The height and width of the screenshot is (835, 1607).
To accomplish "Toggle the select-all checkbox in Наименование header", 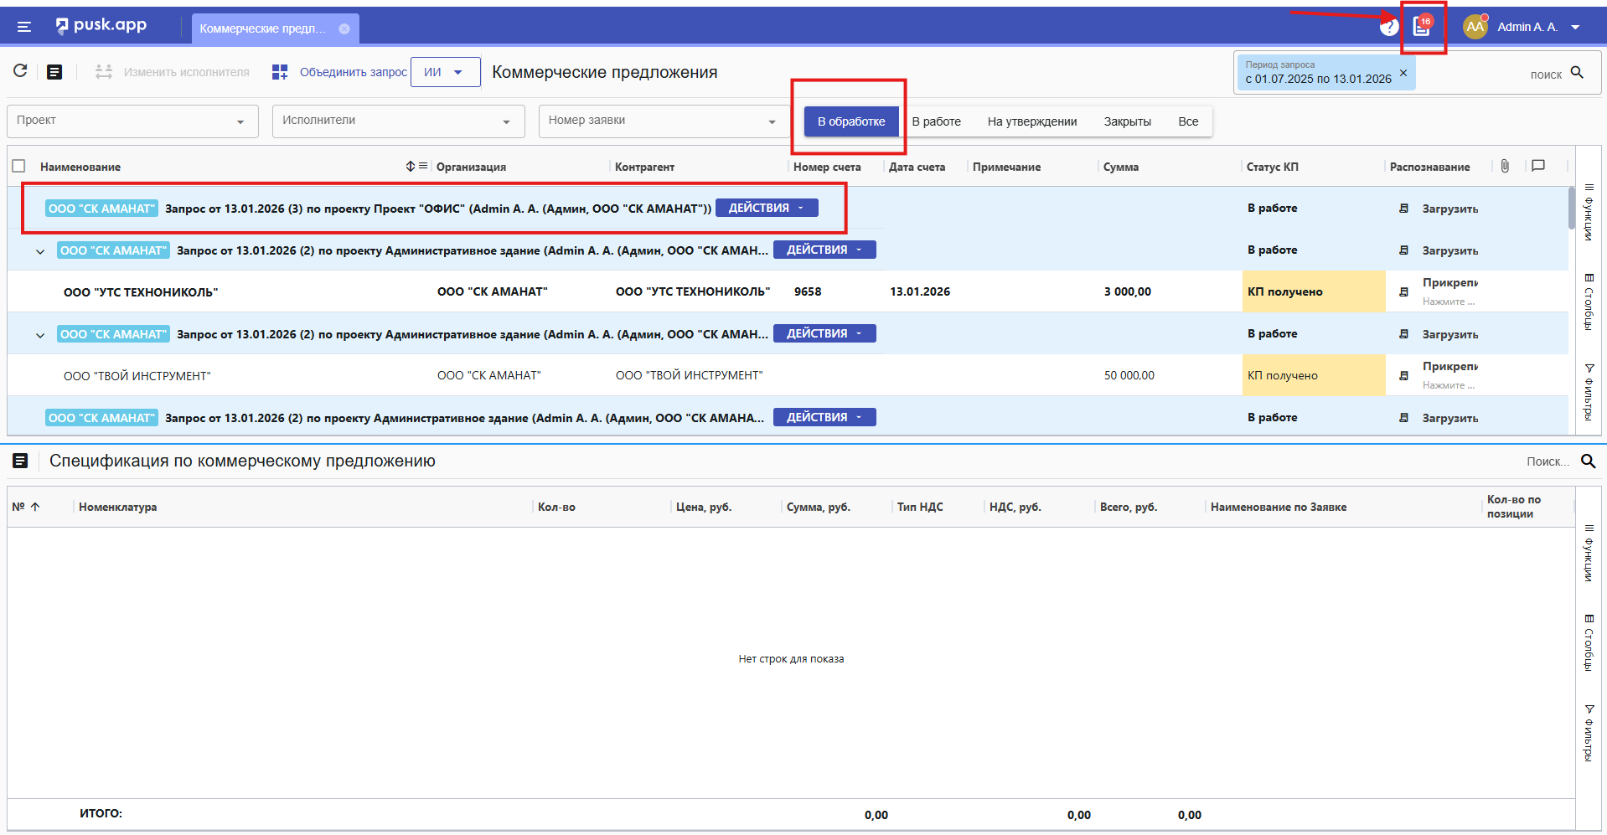I will tap(19, 166).
